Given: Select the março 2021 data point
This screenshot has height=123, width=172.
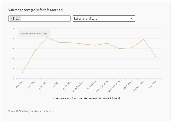Looking at the screenshot, I should [x=156, y=56].
